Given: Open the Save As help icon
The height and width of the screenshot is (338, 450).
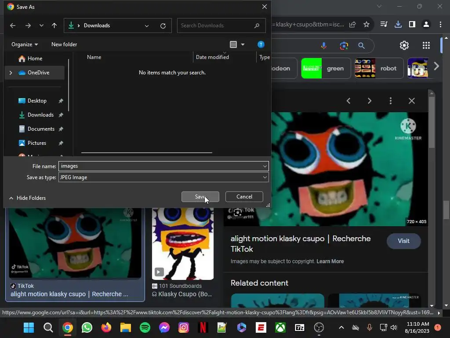Looking at the screenshot, I should [x=261, y=44].
